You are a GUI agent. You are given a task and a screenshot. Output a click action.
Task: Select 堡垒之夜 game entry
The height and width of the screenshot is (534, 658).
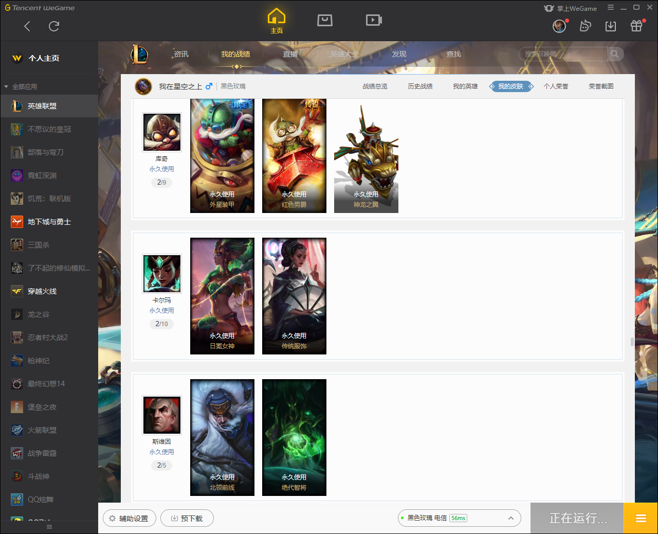(x=49, y=407)
